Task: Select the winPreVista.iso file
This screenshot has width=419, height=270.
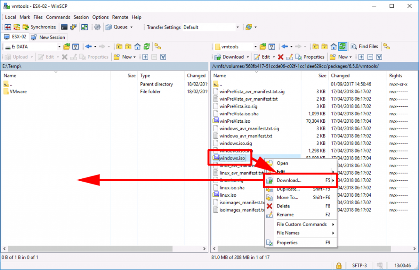Action: [x=235, y=121]
